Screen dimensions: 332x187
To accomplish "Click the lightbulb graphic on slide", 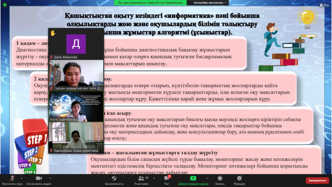I will point(307,18).
